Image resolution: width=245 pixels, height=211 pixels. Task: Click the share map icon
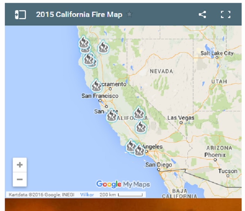(x=202, y=15)
